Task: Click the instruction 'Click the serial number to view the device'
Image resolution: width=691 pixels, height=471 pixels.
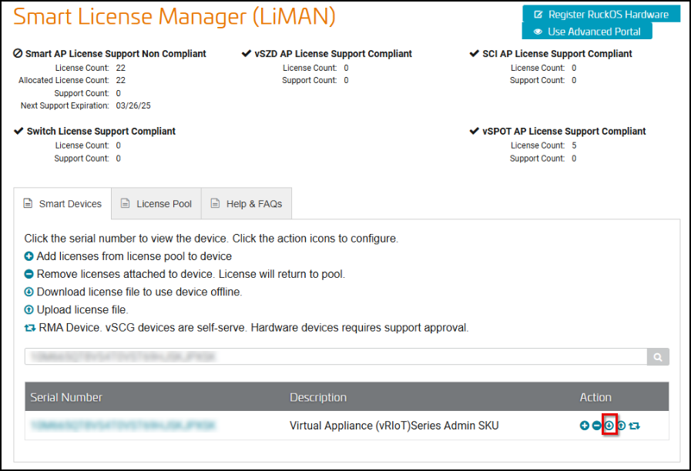Action: coord(126,239)
